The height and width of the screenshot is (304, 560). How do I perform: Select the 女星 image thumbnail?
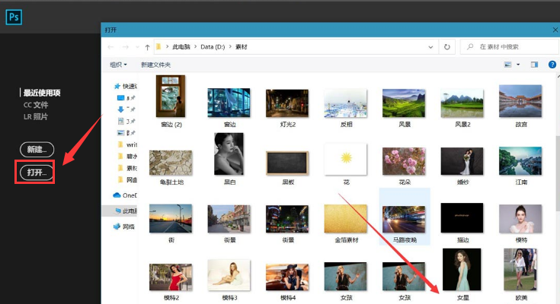462,270
